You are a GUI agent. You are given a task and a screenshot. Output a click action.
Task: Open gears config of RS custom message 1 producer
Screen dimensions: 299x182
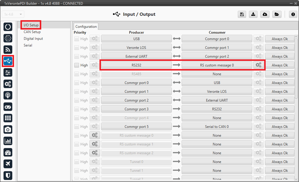[95, 144]
